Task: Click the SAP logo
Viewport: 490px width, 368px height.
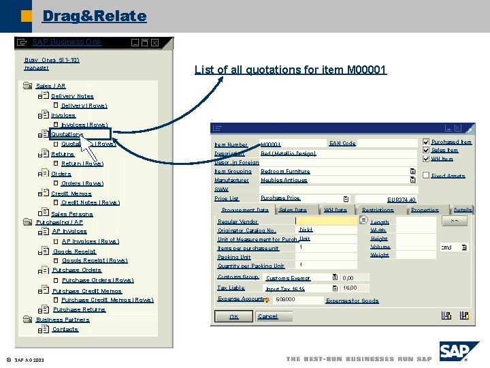Action: click(x=459, y=351)
